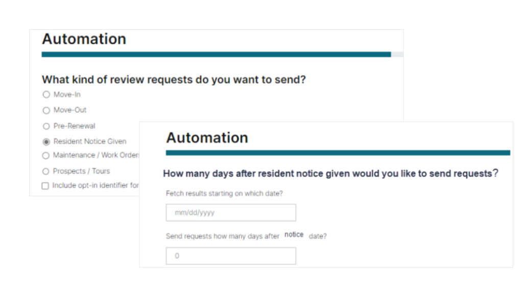
Task: Click the Automation heading above the review request options
Action: click(84, 39)
